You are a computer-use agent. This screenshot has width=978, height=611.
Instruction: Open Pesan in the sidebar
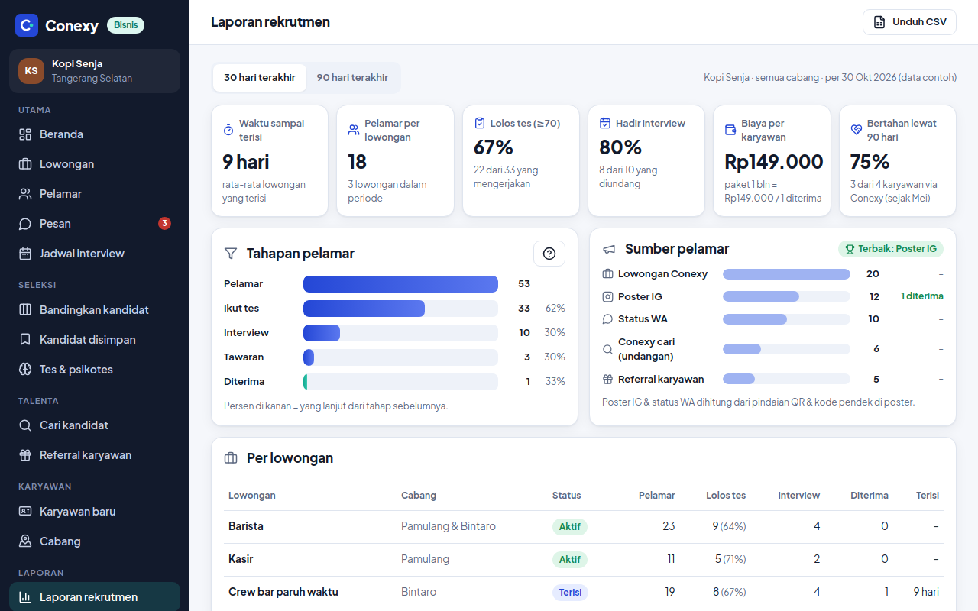point(95,224)
